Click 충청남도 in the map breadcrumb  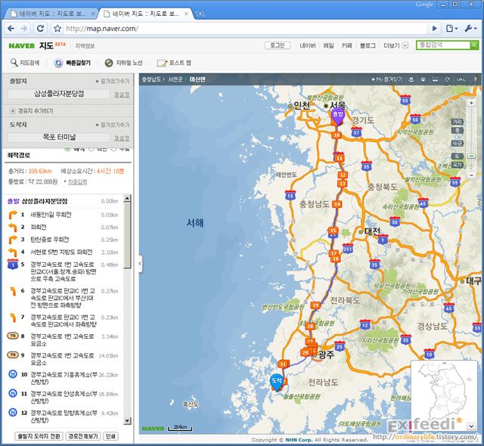click(151, 79)
